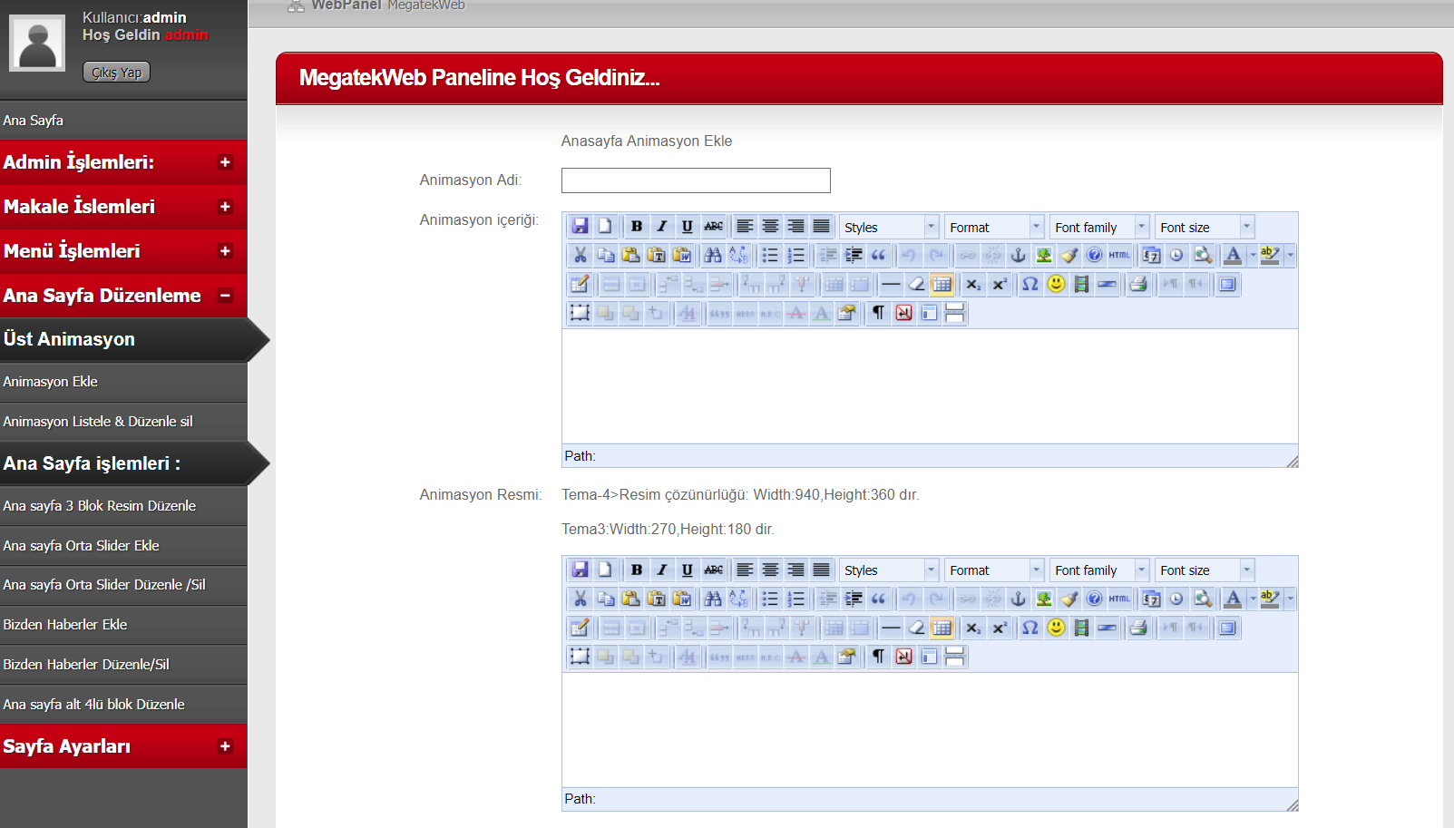The width and height of the screenshot is (1454, 828).
Task: Open the Animasyon Ekle menu item
Action: click(x=51, y=382)
